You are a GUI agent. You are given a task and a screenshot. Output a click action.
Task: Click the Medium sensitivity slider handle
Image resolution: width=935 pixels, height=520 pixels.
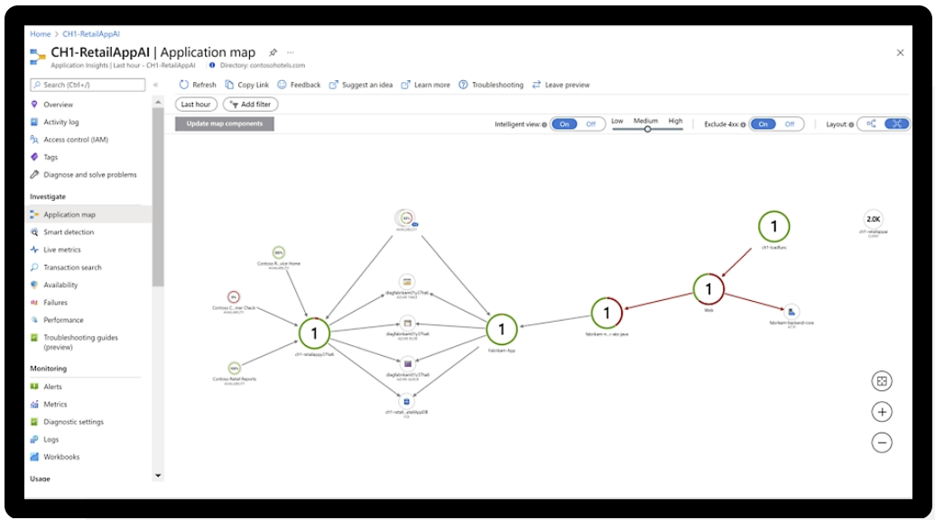(x=647, y=129)
